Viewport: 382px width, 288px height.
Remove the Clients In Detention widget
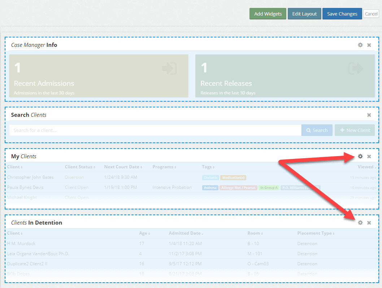pos(369,223)
